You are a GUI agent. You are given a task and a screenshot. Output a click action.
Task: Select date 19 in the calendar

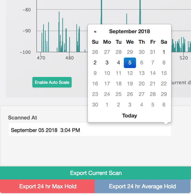130,84
